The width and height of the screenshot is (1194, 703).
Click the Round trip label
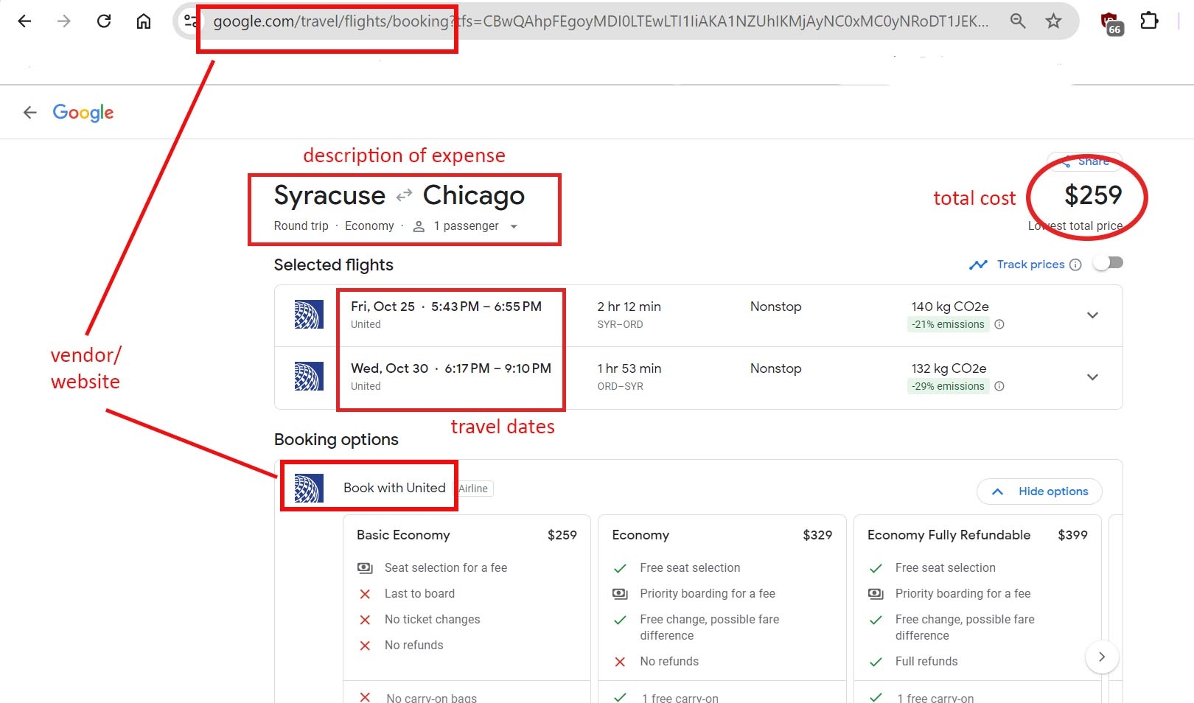tap(301, 225)
